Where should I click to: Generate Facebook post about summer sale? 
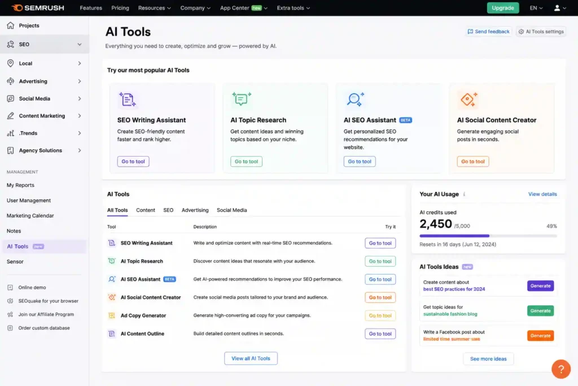pos(540,336)
